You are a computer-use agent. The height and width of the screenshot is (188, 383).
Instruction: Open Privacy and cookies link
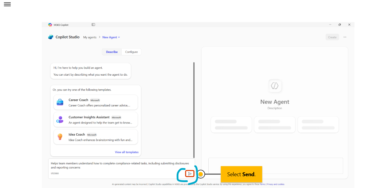tap(275, 184)
